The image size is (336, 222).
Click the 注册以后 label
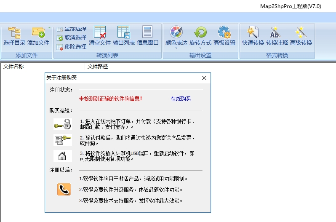61,170
